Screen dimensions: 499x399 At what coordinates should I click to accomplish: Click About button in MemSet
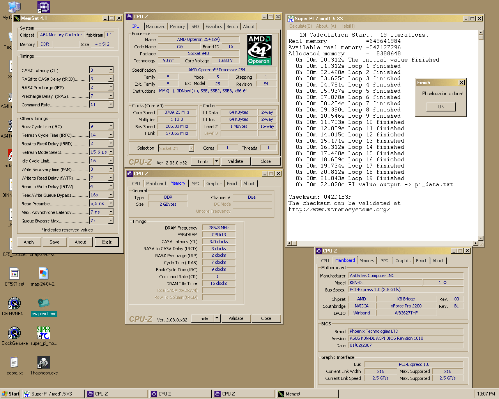(80, 242)
